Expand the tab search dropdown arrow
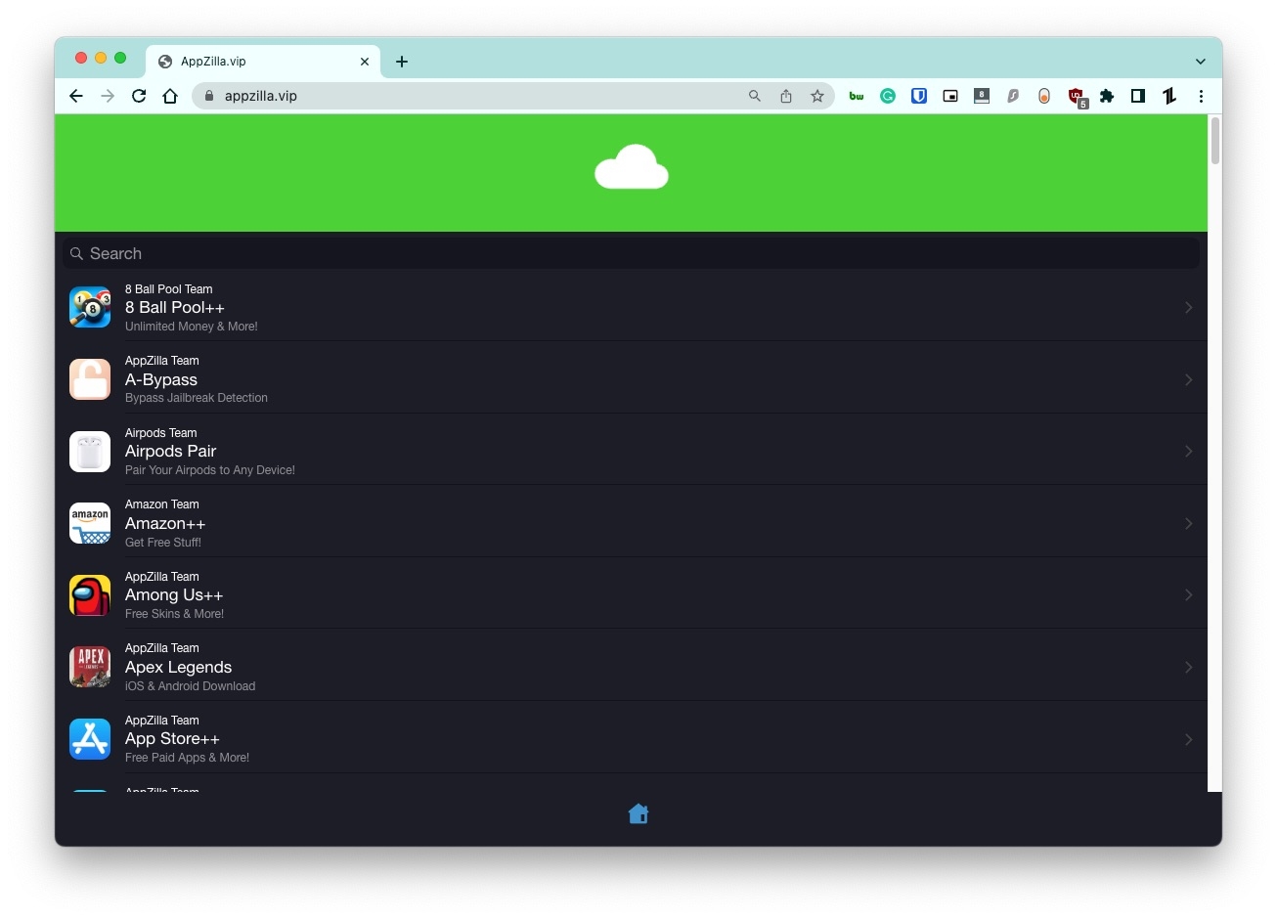 (1201, 62)
